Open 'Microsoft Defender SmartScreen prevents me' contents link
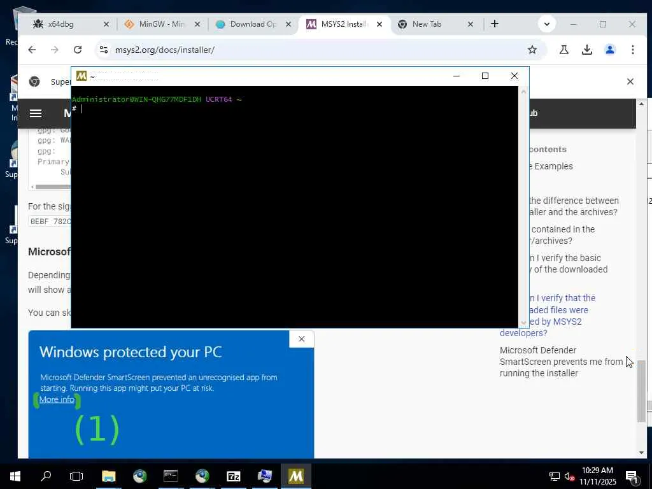Screen dimensions: 652x489 pos(562,362)
